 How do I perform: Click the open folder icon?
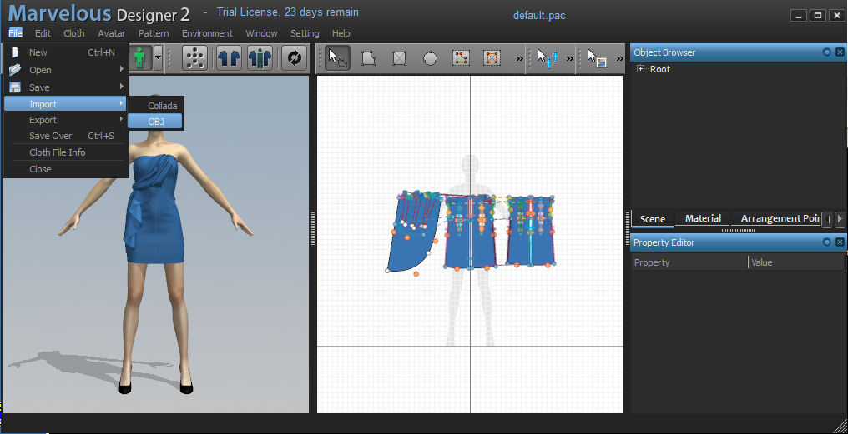(x=15, y=70)
